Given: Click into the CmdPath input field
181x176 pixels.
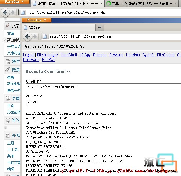Looking at the screenshot, I should [104, 87].
